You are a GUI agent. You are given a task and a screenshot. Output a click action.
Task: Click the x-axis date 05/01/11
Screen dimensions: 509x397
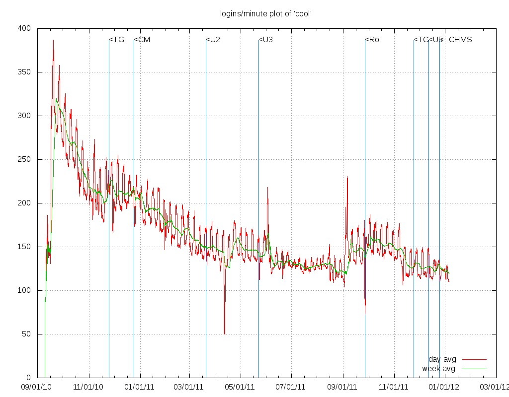240,387
